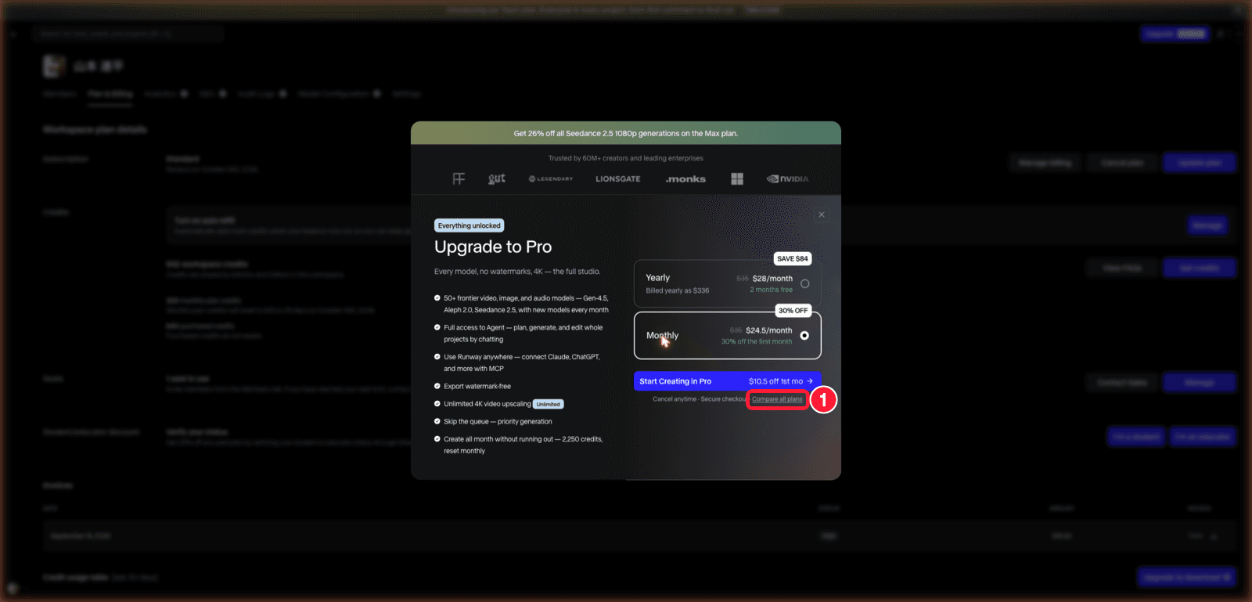The image size is (1252, 602).
Task: Click the .monks logo
Action: tap(685, 179)
